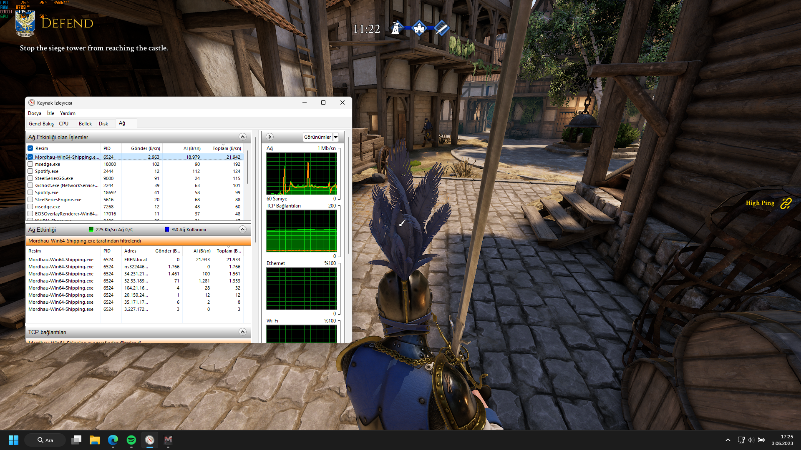This screenshot has height=450, width=801.
Task: Check the SteelSeriesGG.exe process checkbox
Action: [30, 178]
